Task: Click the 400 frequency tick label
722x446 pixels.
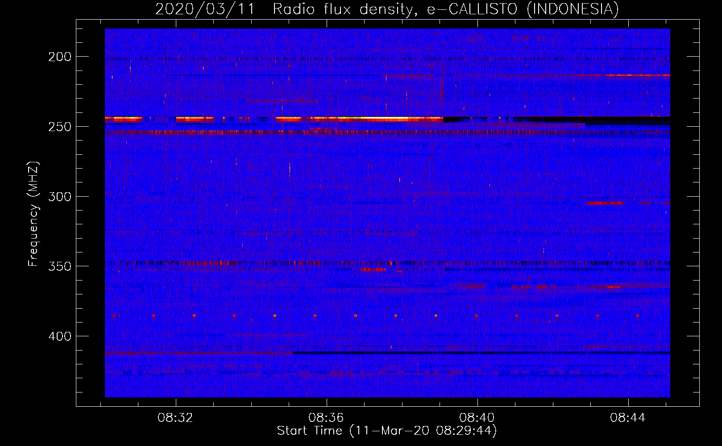Action: coord(60,336)
